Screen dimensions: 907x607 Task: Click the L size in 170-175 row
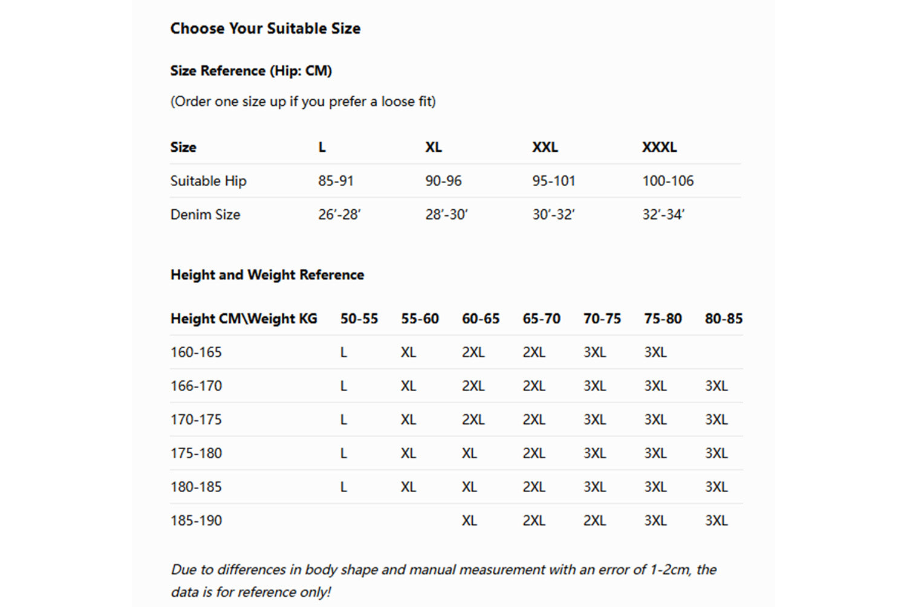point(343,420)
